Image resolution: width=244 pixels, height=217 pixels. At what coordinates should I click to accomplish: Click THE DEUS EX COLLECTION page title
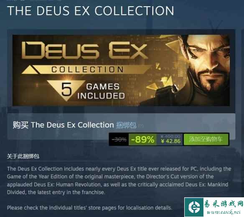click(90, 11)
